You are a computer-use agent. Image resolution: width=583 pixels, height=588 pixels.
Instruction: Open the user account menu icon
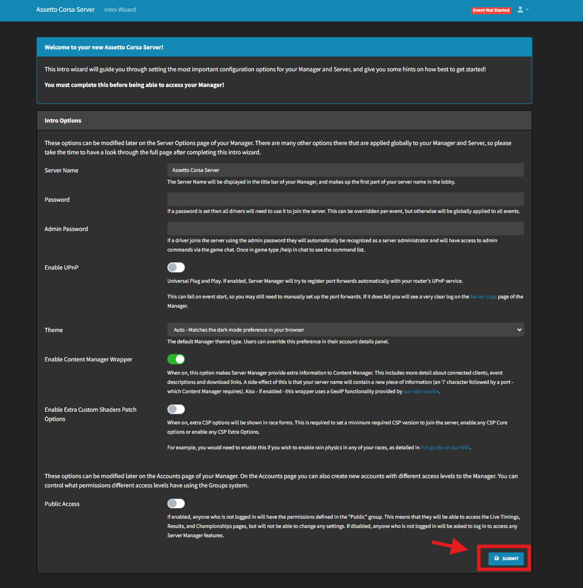pyautogui.click(x=523, y=9)
